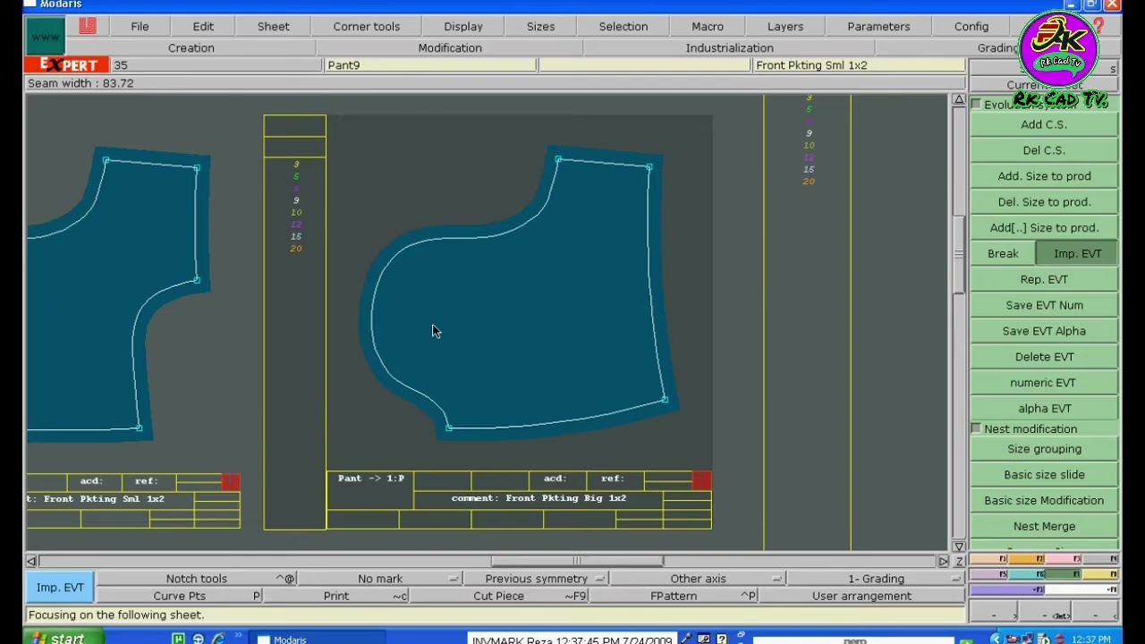Click the Basic size Modification button
The width and height of the screenshot is (1145, 644).
click(1044, 501)
